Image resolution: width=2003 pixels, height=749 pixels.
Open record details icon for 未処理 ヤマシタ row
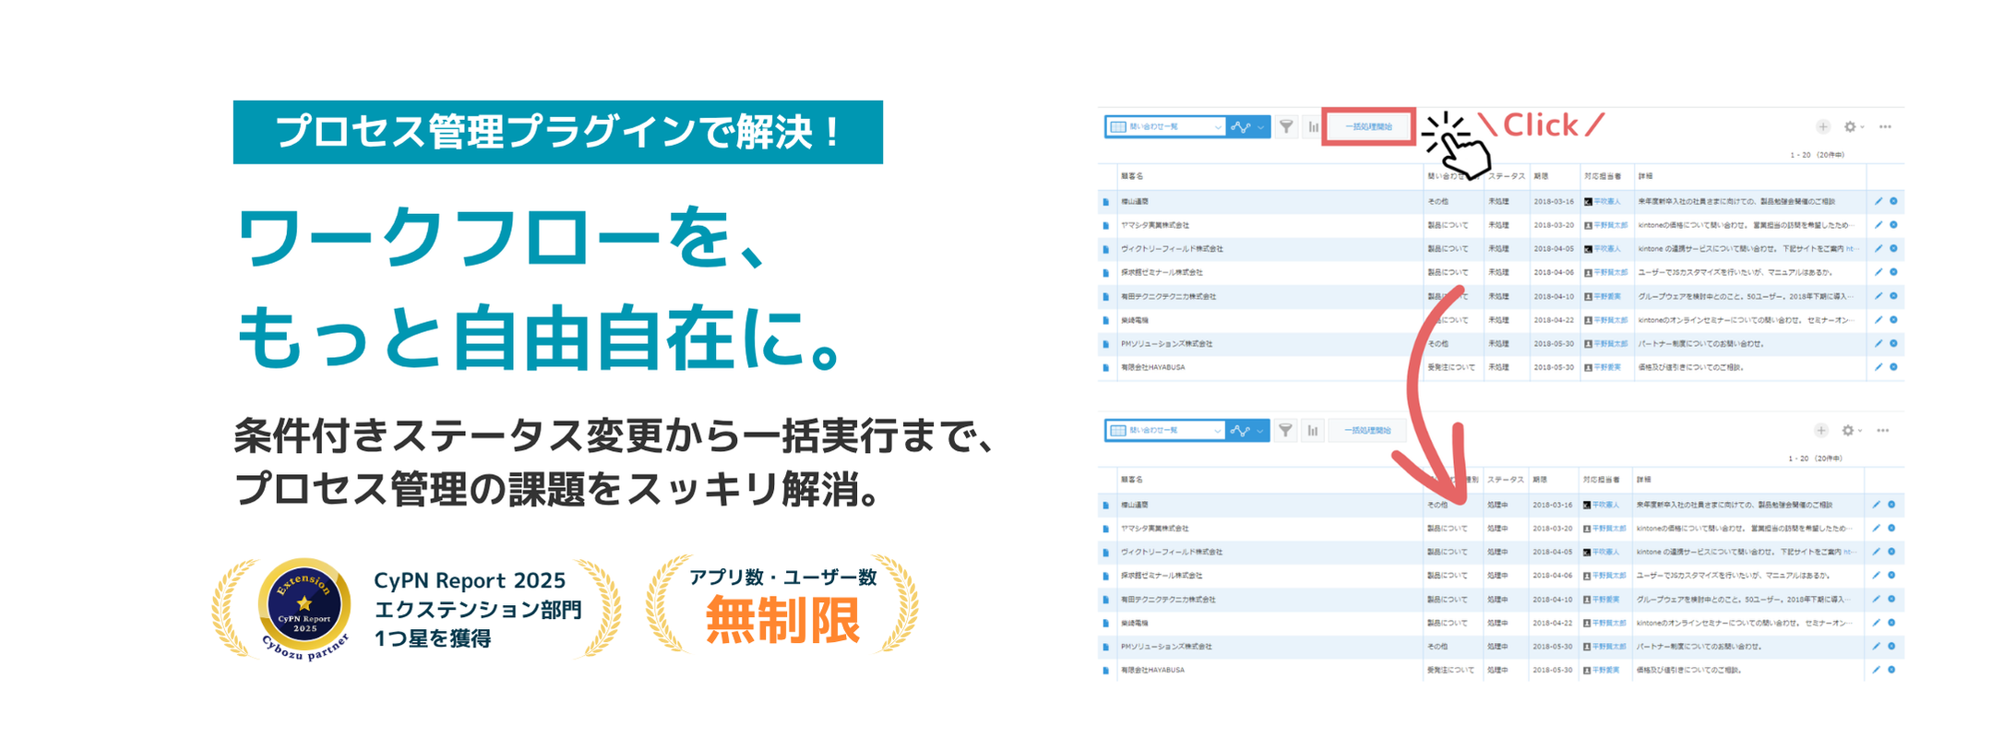(1105, 225)
